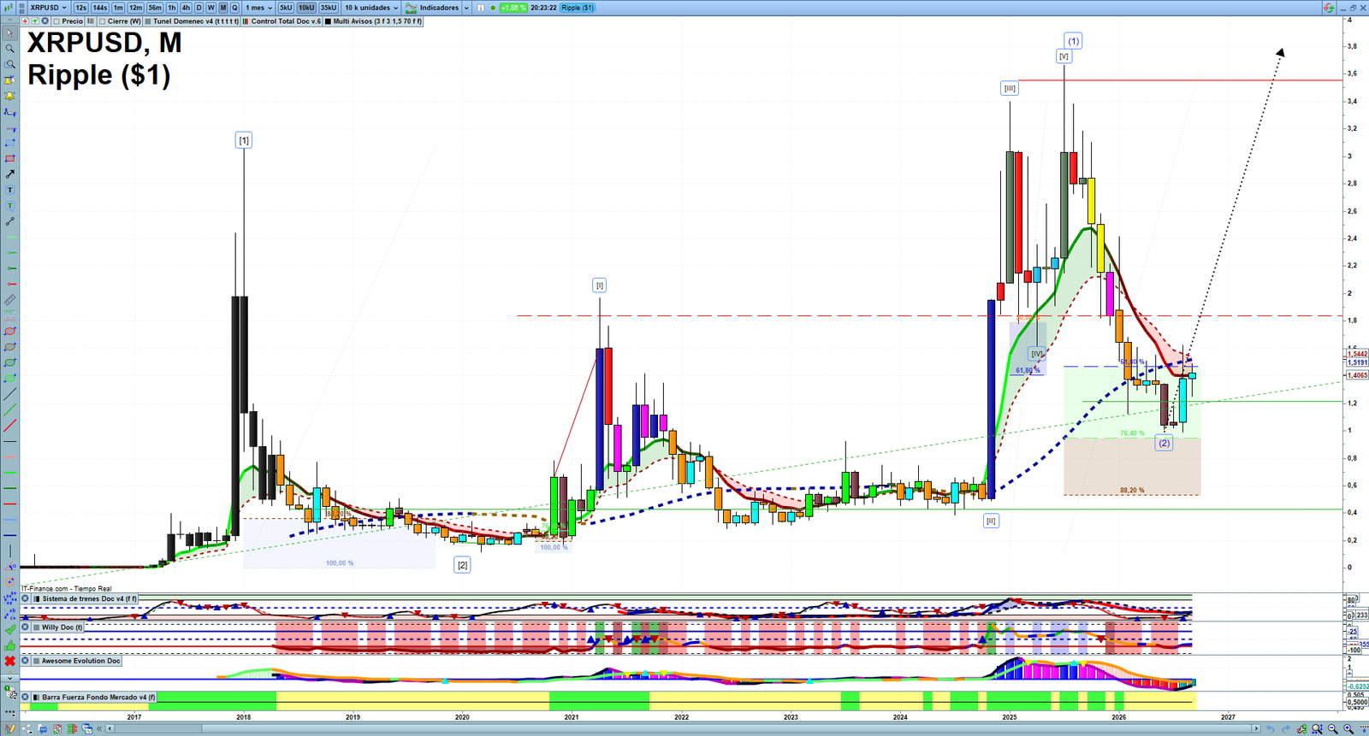Close the Awesome Evolution Doc panel
Screen dimensions: 1369x736
coord(25,661)
